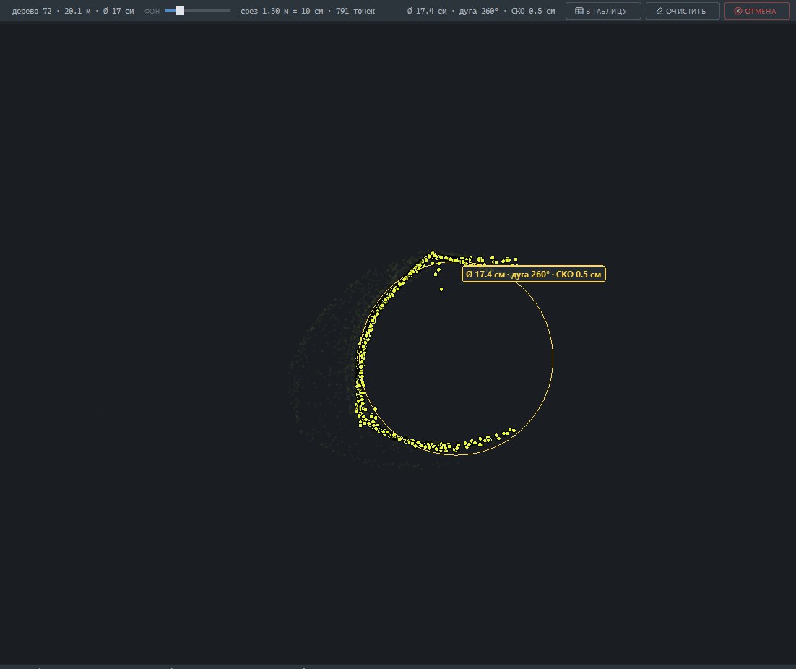This screenshot has height=669, width=796.
Task: Click the 'срез 1.30 м ± 10 см · 791 точек' readout
Action: [x=308, y=11]
